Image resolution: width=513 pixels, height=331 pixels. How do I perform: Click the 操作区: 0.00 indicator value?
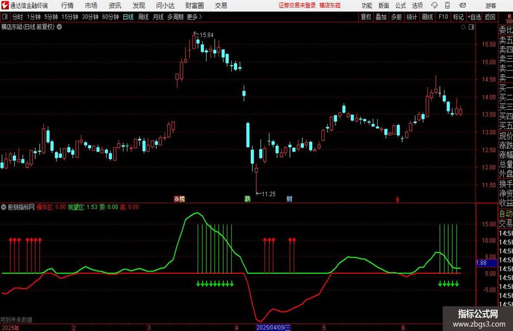pyautogui.click(x=52, y=207)
